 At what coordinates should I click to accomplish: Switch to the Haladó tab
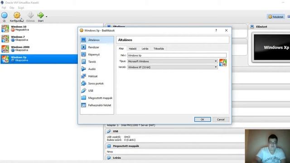(x=133, y=48)
